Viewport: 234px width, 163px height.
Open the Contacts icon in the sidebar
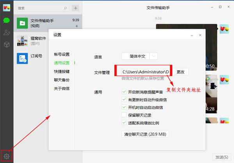point(7,32)
